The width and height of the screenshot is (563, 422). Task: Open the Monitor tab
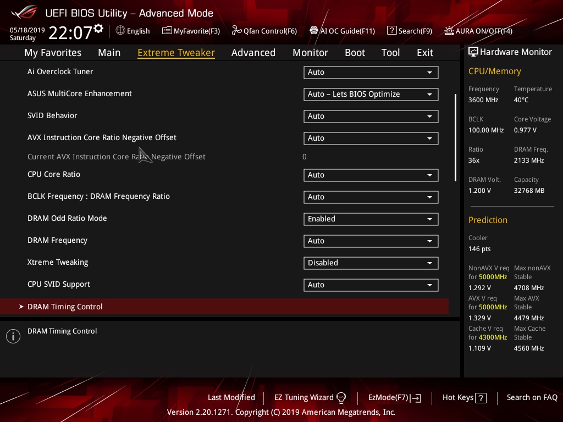point(310,53)
